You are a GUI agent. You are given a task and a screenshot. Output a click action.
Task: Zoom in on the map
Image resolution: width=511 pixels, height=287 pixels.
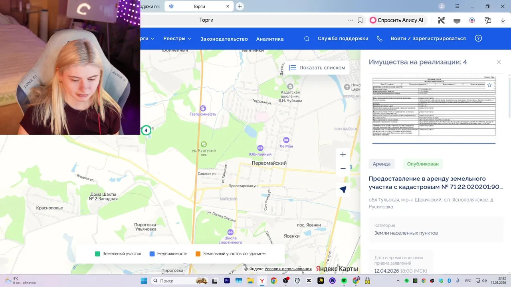pos(343,155)
